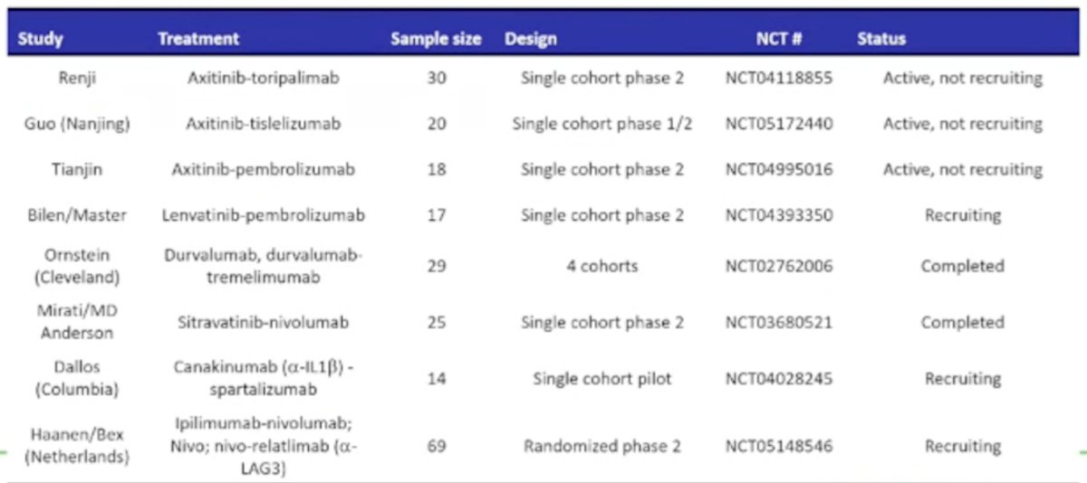Click Sitravatinib-nivolumab treatment cell
1087x483 pixels.
tap(264, 322)
